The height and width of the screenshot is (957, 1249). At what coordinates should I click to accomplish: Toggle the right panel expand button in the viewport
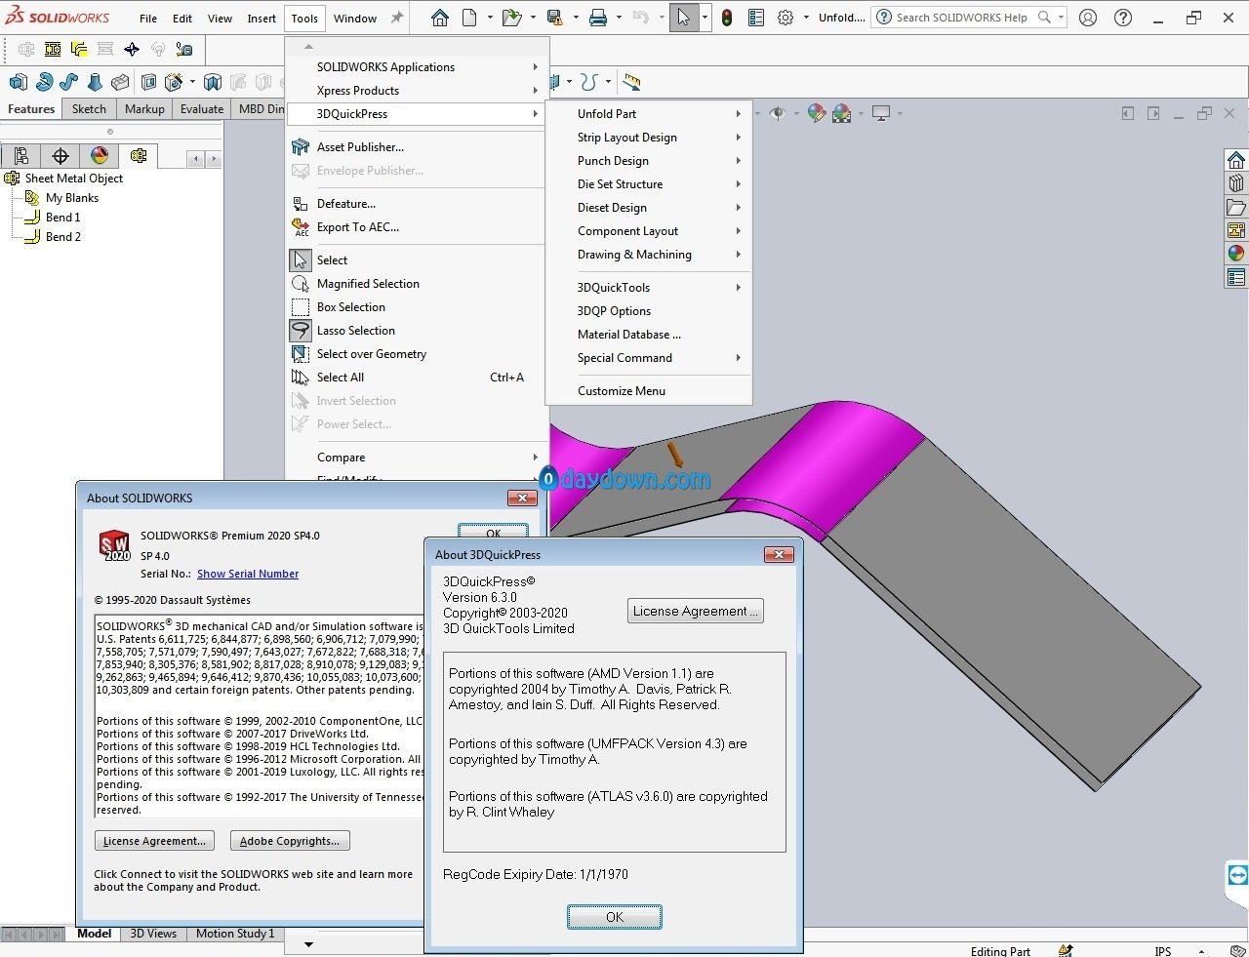click(x=1153, y=114)
